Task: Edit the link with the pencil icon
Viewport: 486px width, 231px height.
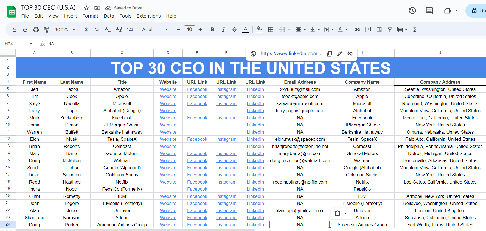Action: 340,54
